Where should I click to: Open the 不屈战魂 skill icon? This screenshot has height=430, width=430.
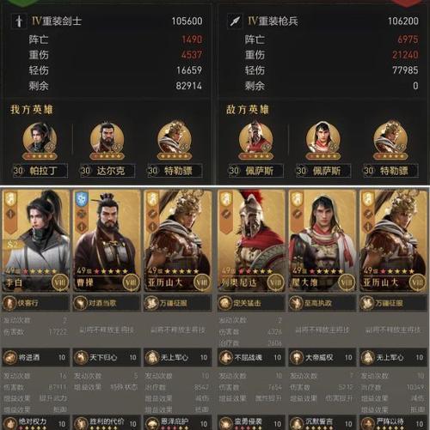[225, 357]
